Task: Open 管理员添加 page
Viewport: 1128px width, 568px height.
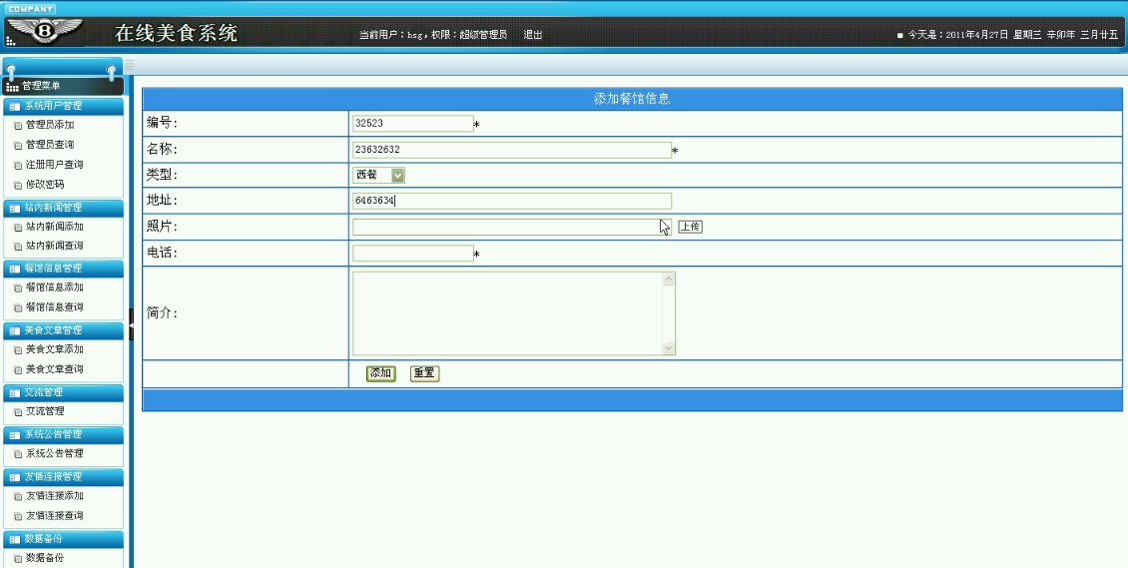Action: [50, 125]
